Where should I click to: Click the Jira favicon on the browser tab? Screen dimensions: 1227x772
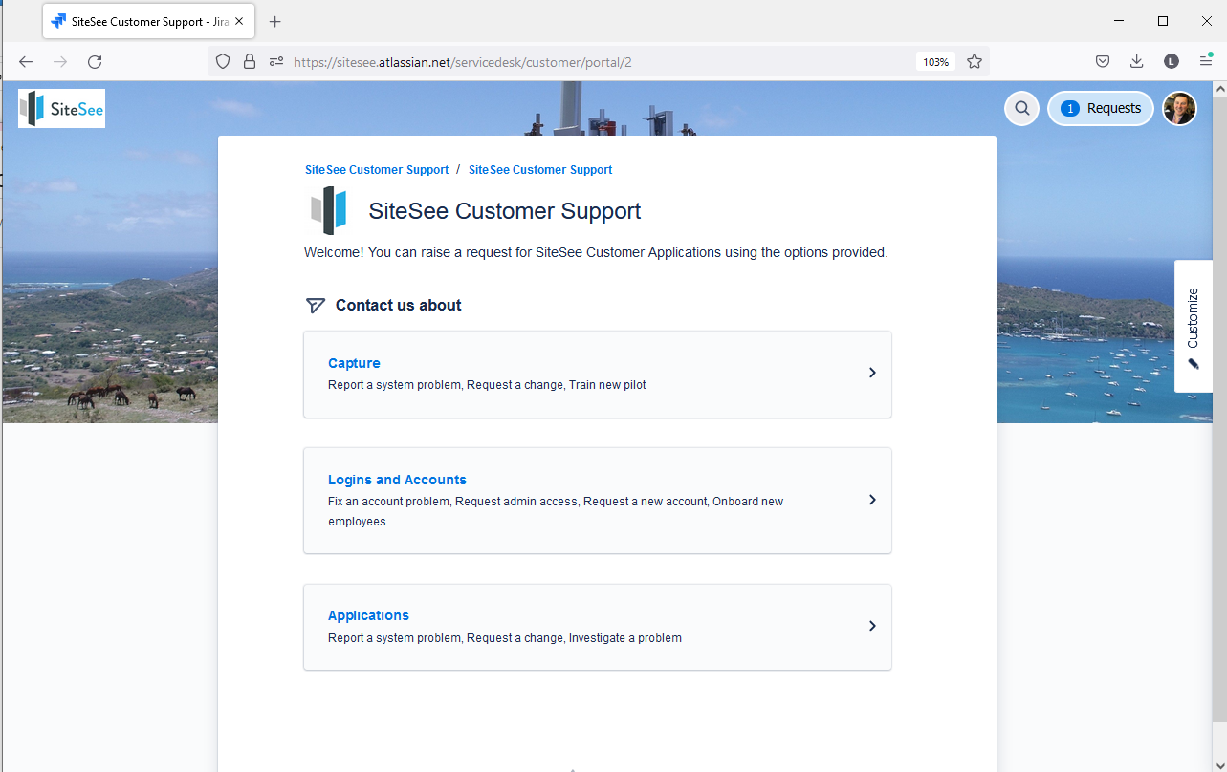tap(59, 21)
